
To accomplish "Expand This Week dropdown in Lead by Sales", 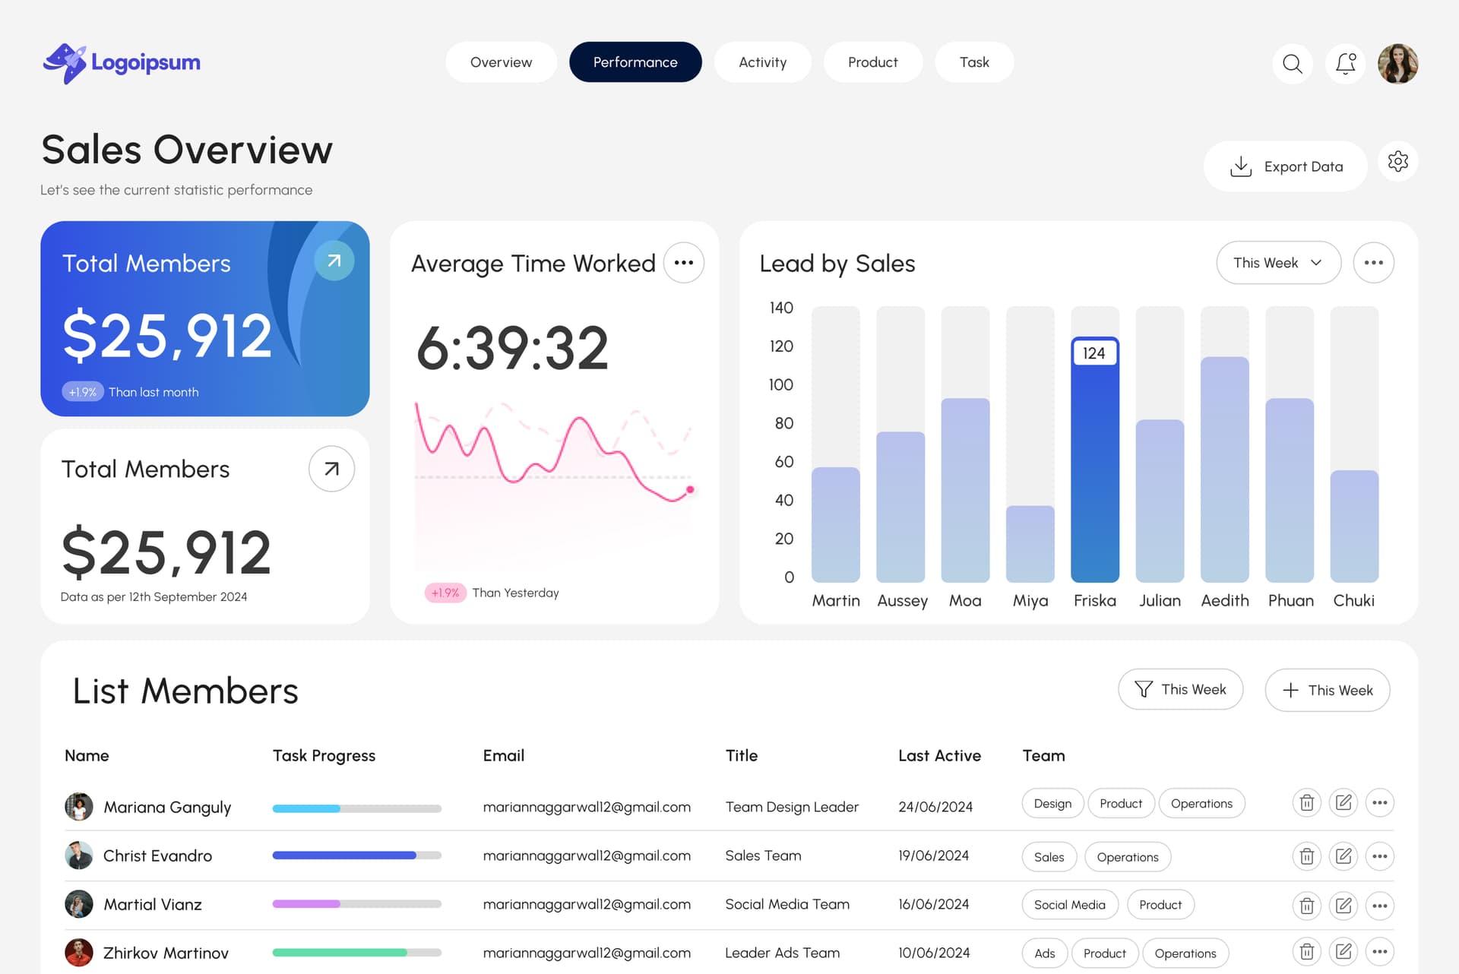I will pos(1278,263).
